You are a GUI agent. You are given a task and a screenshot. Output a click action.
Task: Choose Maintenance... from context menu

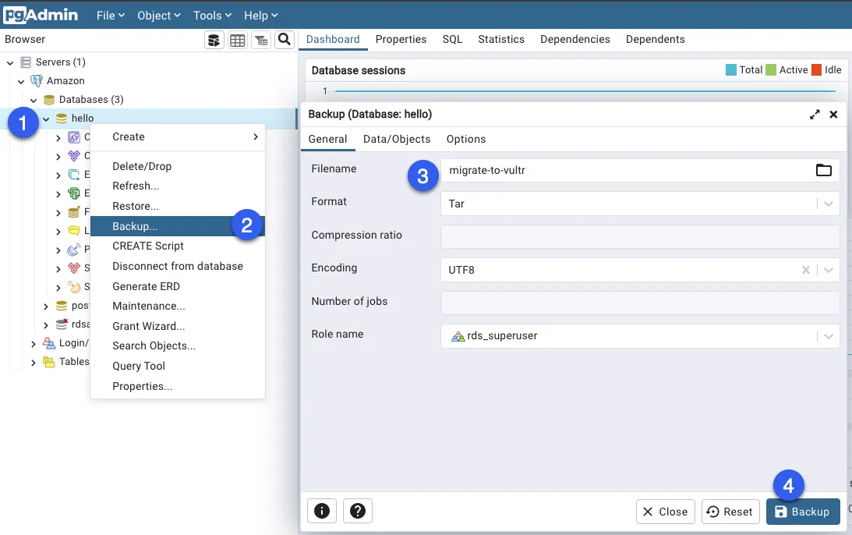[178, 306]
